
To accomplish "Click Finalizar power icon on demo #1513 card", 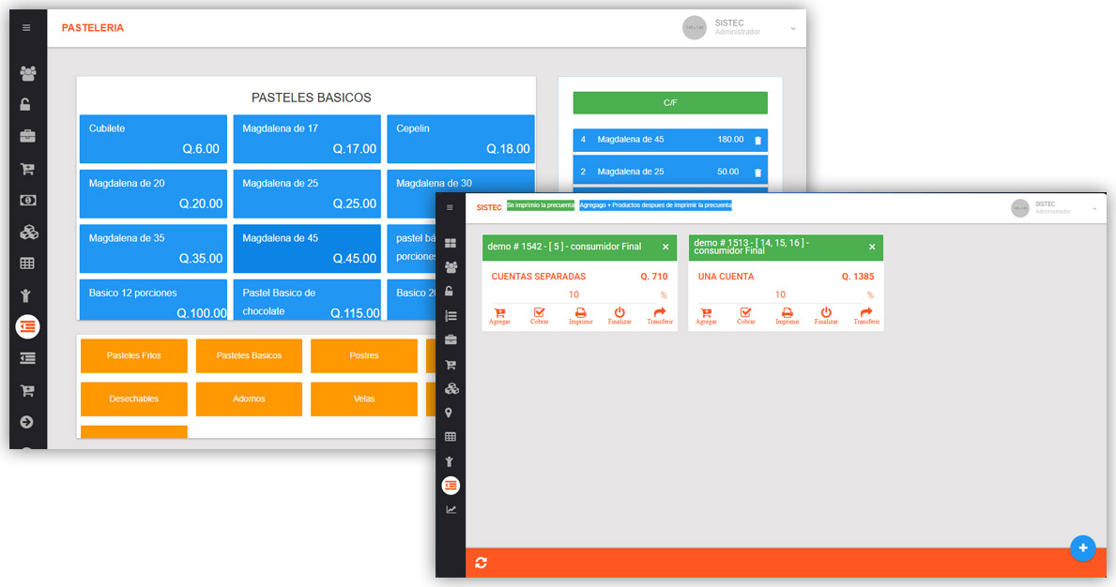I will coord(826,314).
